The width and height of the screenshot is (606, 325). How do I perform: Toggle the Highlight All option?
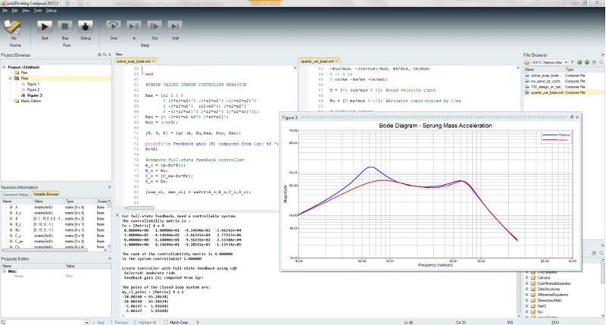146,322
